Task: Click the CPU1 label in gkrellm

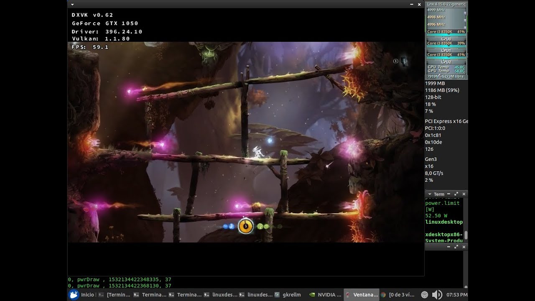Action: click(x=446, y=50)
